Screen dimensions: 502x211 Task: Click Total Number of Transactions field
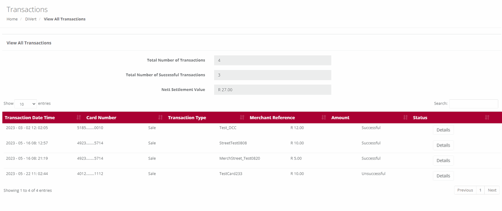pyautogui.click(x=272, y=60)
